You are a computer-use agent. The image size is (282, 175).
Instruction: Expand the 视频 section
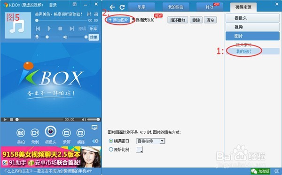[252, 27]
